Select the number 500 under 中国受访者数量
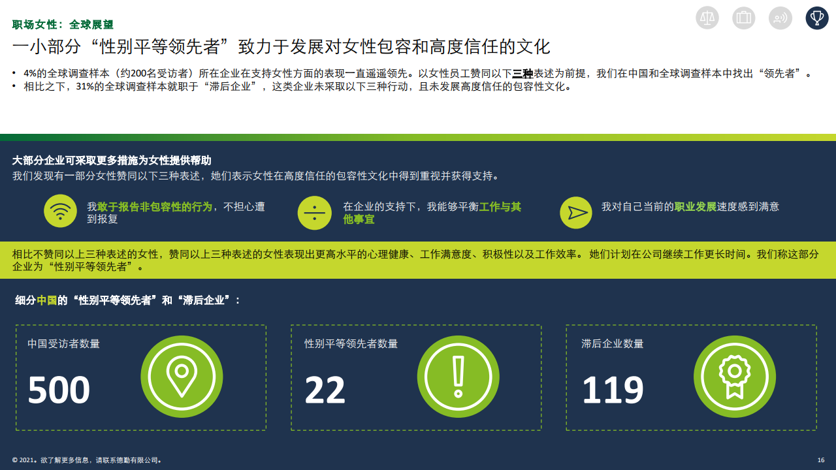Viewport: 836px width, 470px height. pyautogui.click(x=59, y=390)
